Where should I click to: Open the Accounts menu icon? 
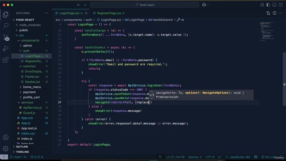[5, 137]
